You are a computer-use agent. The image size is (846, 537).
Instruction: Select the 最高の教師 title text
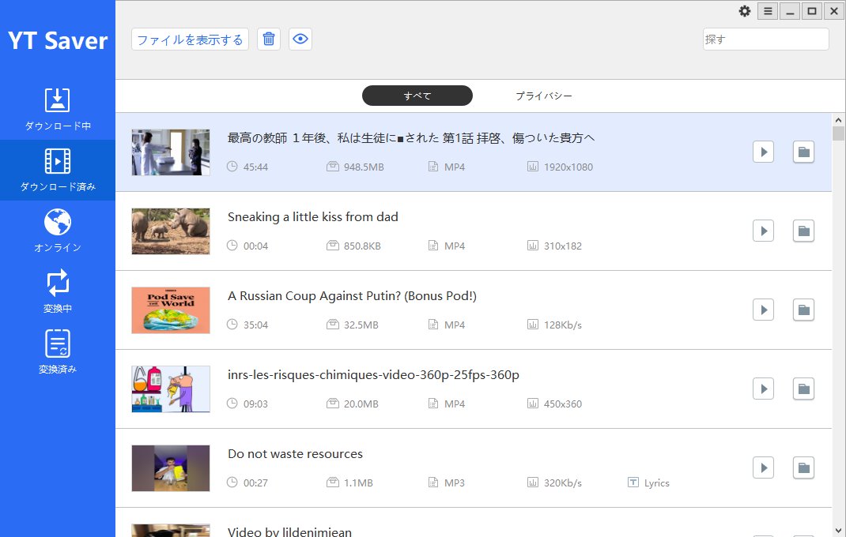click(x=411, y=138)
